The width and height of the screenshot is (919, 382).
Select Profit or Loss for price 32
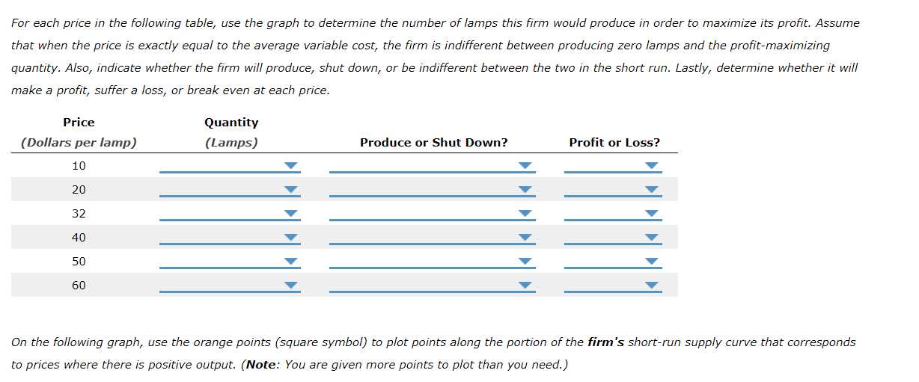pos(614,213)
